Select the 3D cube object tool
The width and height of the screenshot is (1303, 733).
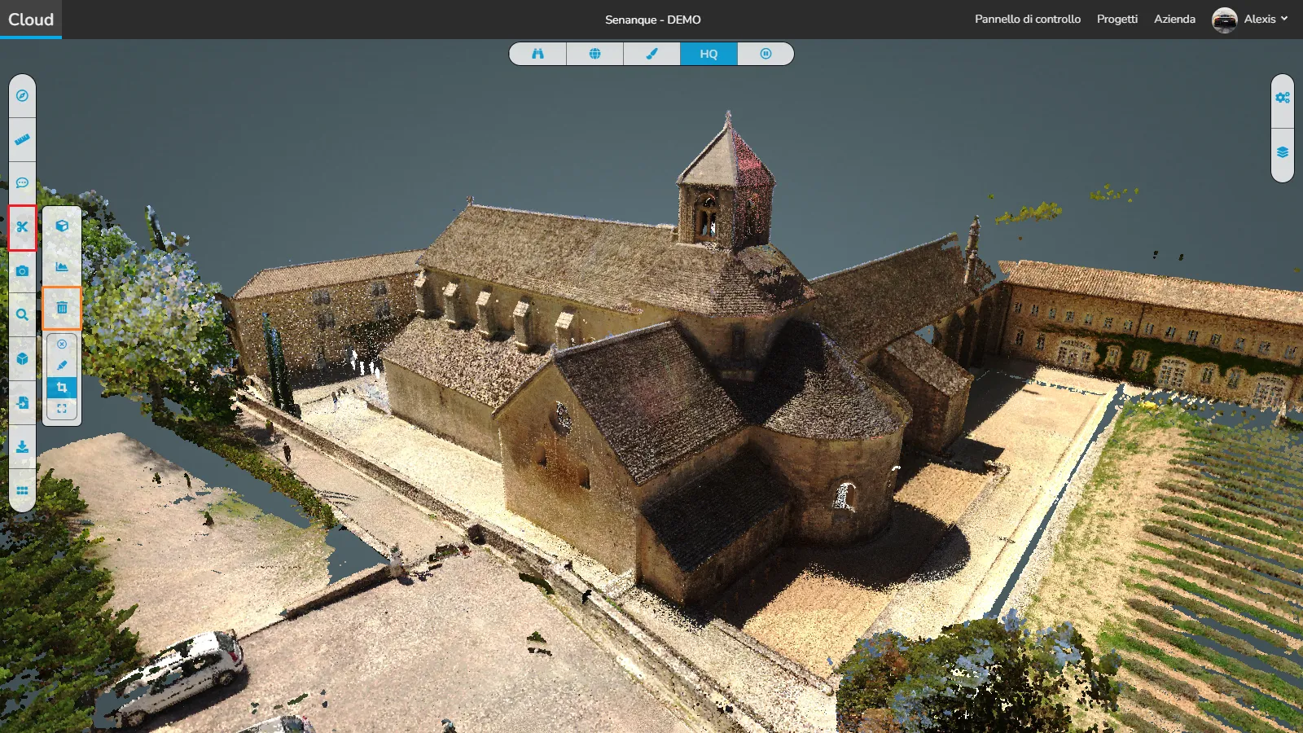pos(22,359)
